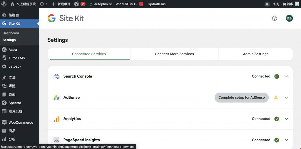Click the comment bubble notification icon
301x149 pixels.
point(267,4)
